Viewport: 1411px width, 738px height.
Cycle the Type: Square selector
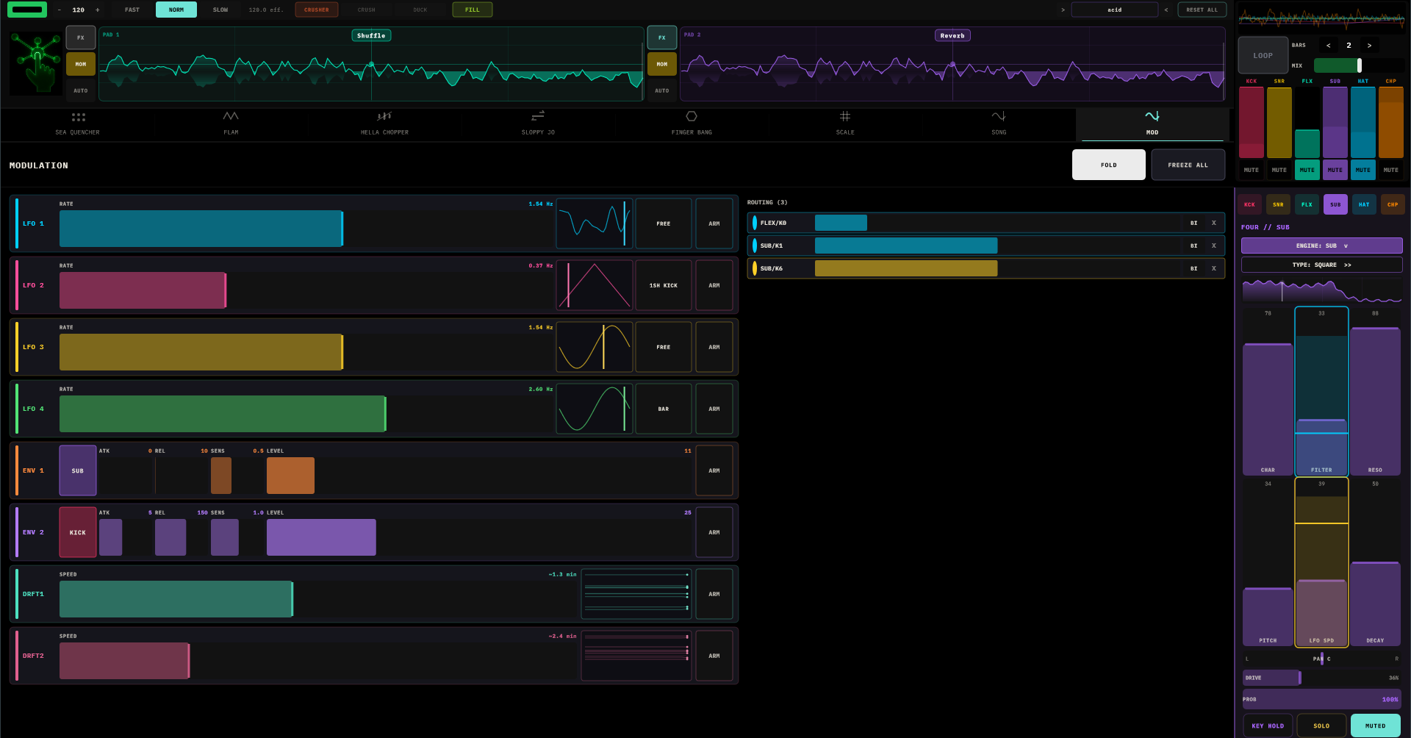[1321, 265]
